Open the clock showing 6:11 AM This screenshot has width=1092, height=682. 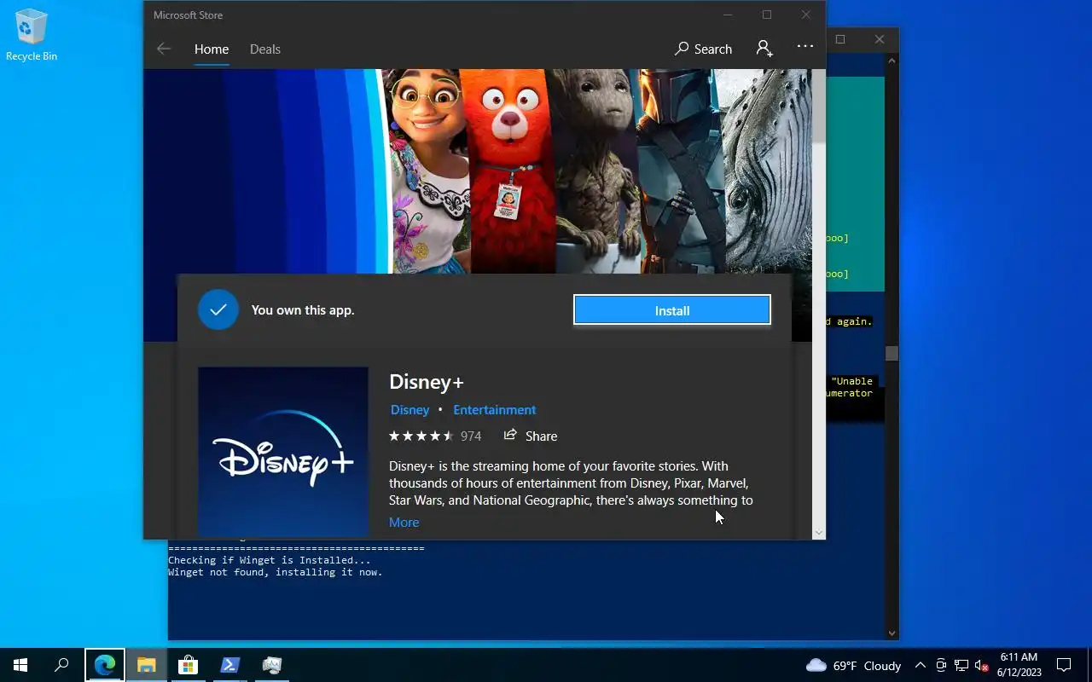coord(1019,665)
